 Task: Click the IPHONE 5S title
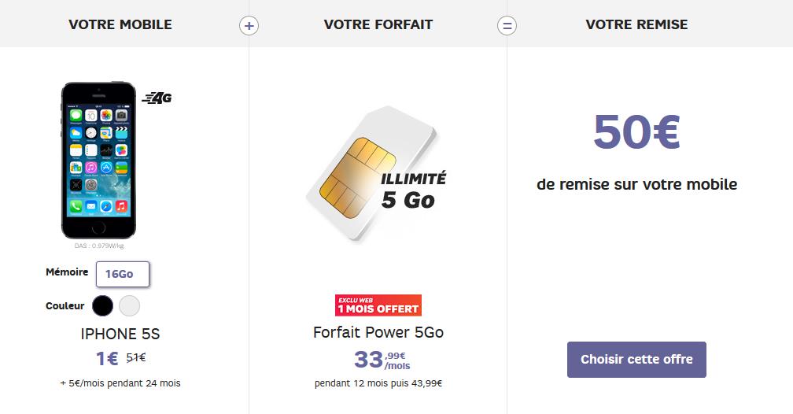(x=120, y=334)
